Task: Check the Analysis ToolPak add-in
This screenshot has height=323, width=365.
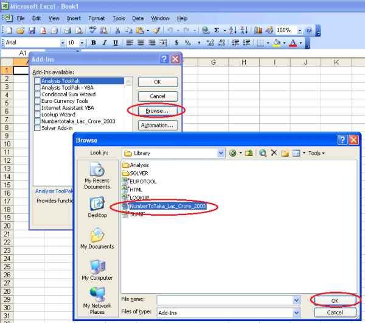Action: click(x=37, y=80)
